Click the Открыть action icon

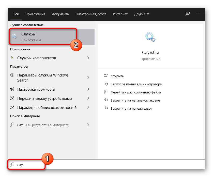coord(105,75)
